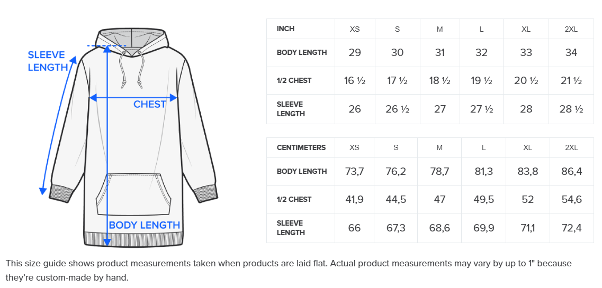Click the sleeve length value 72,4
This screenshot has width=602, height=288.
(x=571, y=228)
